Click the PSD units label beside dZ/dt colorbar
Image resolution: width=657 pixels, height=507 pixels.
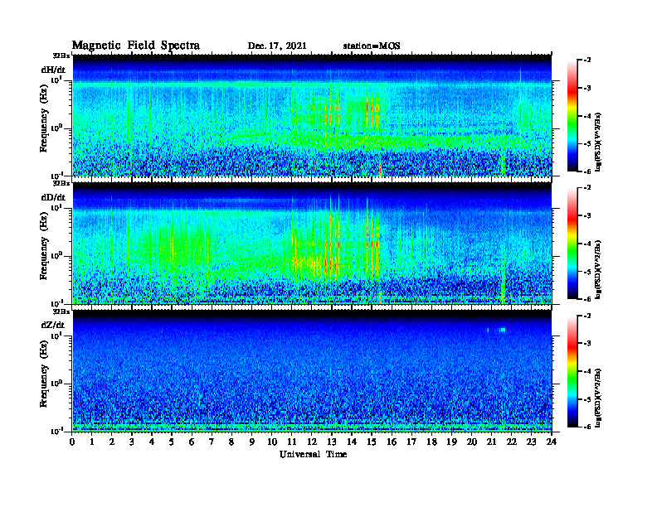[x=599, y=397]
